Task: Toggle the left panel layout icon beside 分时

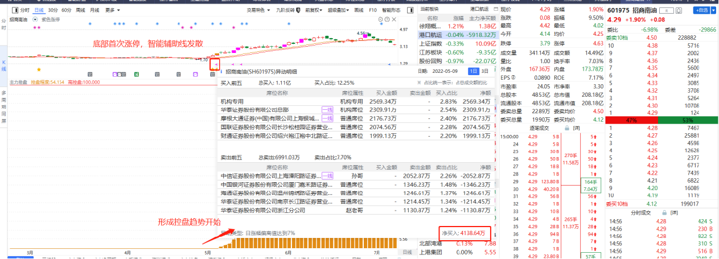Action: [14, 10]
